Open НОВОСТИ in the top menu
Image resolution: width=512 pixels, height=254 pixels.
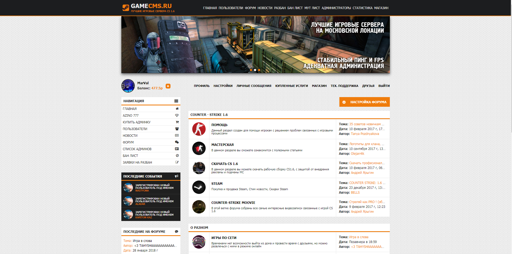click(265, 8)
